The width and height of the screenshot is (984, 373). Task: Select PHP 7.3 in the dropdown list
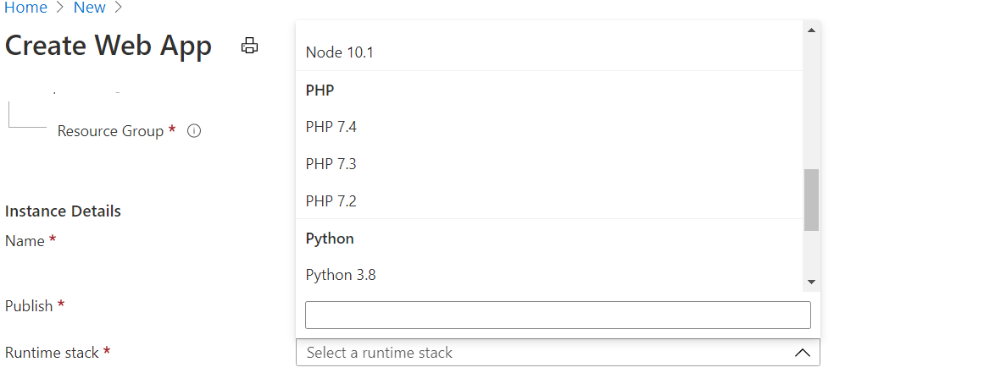click(331, 164)
